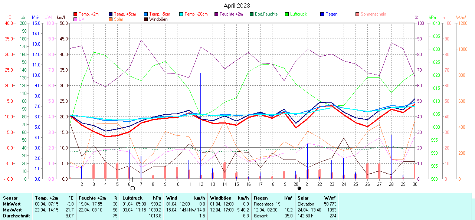This screenshot has height=220, width=475.
Task: Click the timestamp 03.04. 11:15
Action: 134,210
